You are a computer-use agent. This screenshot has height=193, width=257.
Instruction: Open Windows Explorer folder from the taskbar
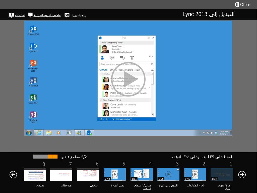point(49,133)
